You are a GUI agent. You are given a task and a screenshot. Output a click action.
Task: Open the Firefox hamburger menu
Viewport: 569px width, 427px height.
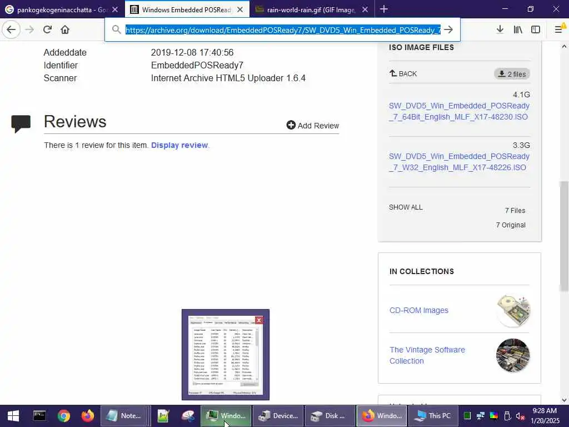pyautogui.click(x=559, y=29)
